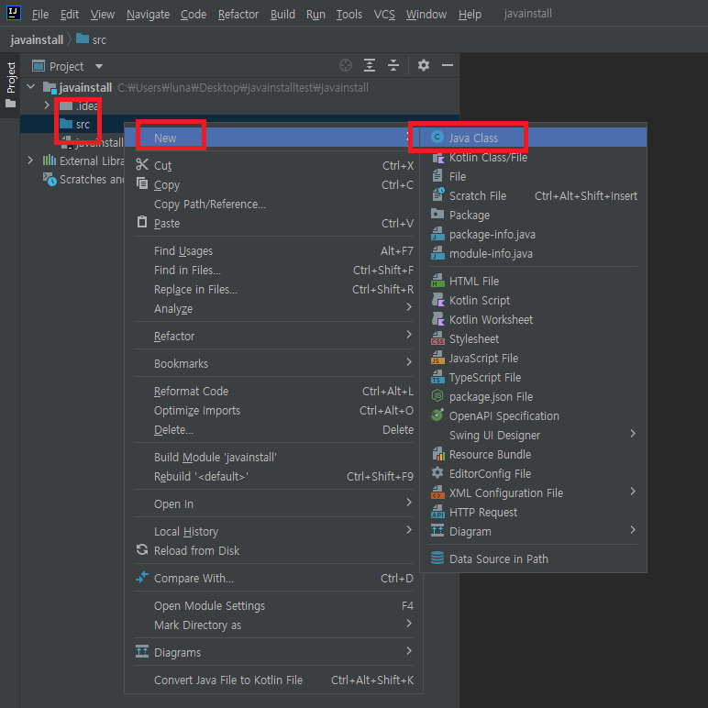Click the HTML File icon
The width and height of the screenshot is (708, 708).
pos(437,281)
